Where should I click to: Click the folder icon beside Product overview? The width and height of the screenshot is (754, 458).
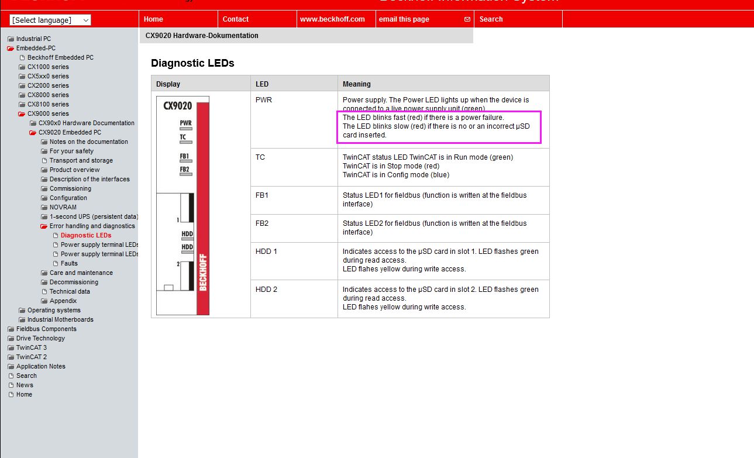44,170
